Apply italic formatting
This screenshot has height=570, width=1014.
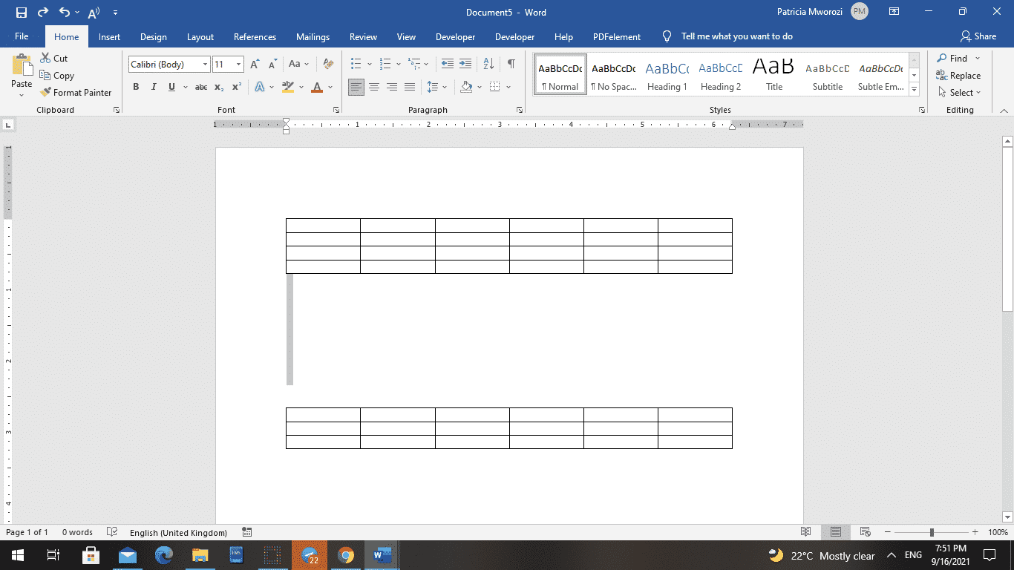(154, 87)
